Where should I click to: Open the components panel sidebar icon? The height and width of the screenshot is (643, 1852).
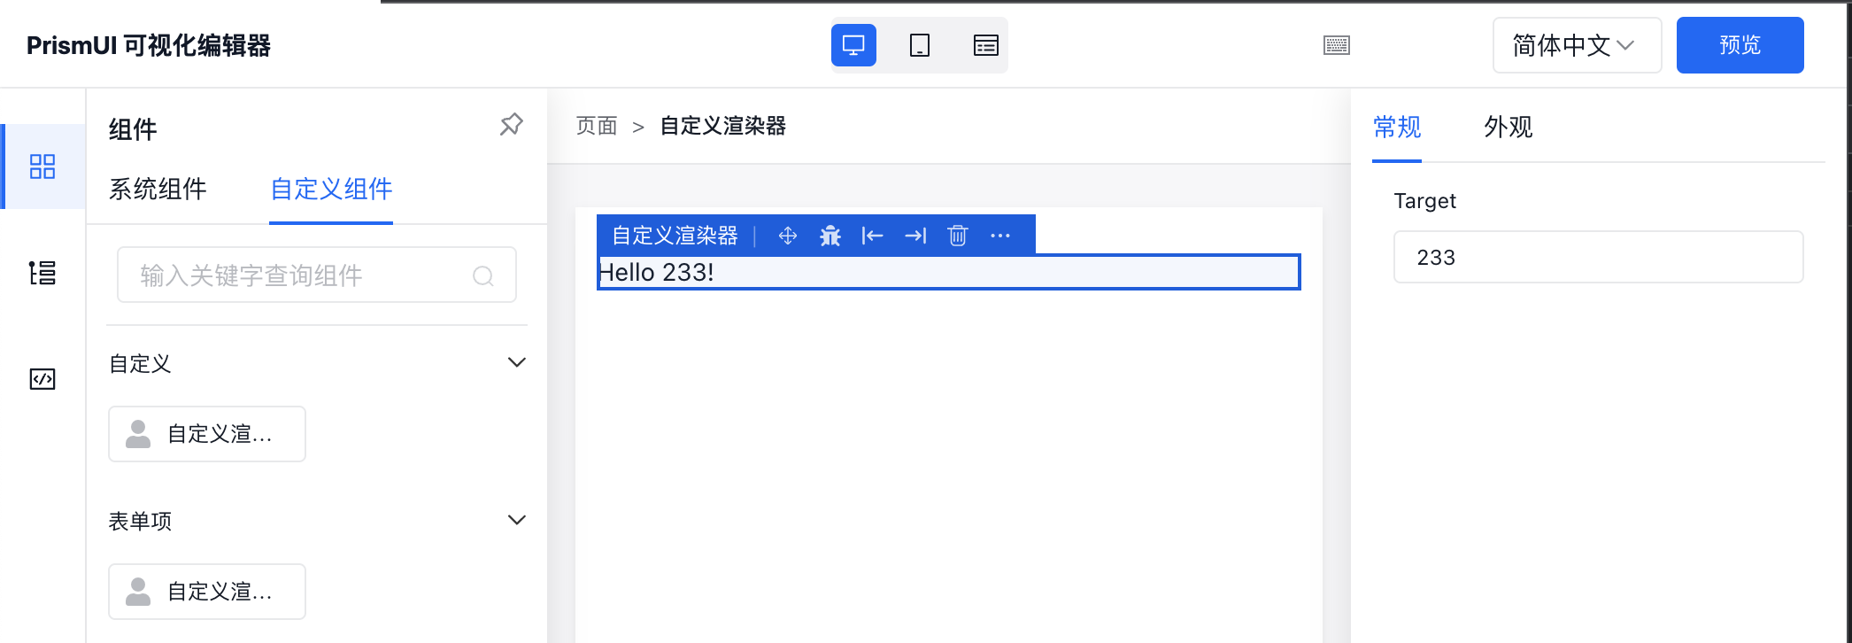click(42, 167)
